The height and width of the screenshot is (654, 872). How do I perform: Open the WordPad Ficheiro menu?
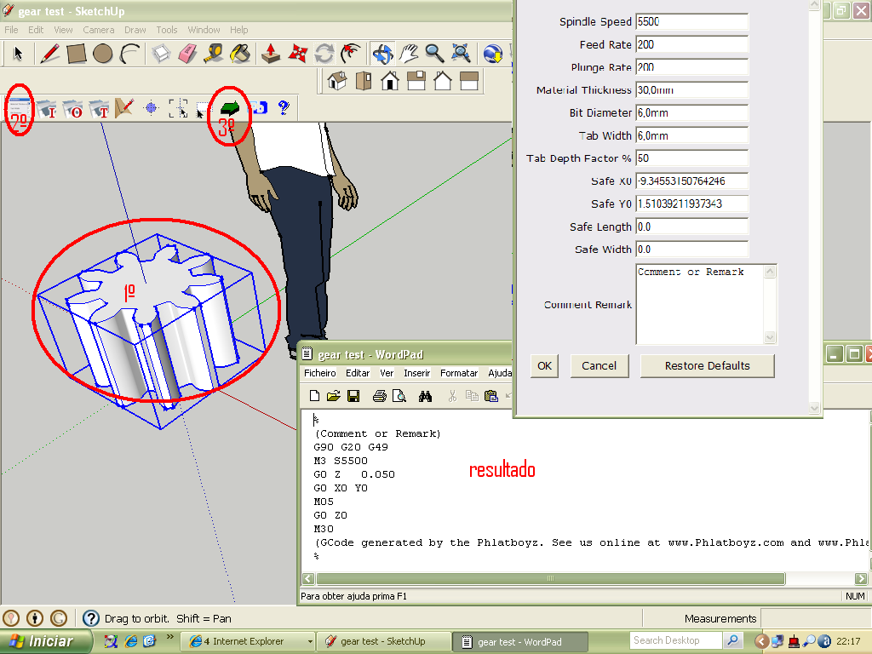point(320,373)
